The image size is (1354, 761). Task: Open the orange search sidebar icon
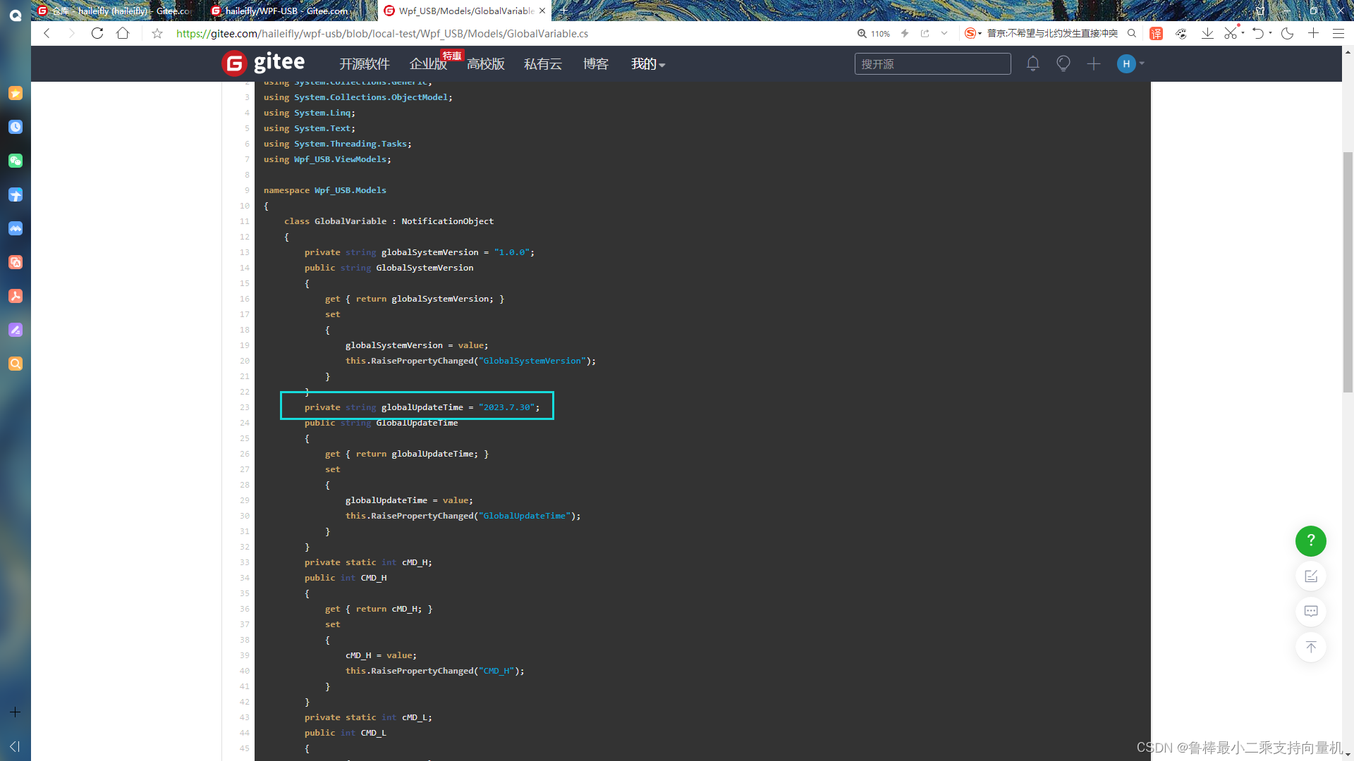point(16,364)
